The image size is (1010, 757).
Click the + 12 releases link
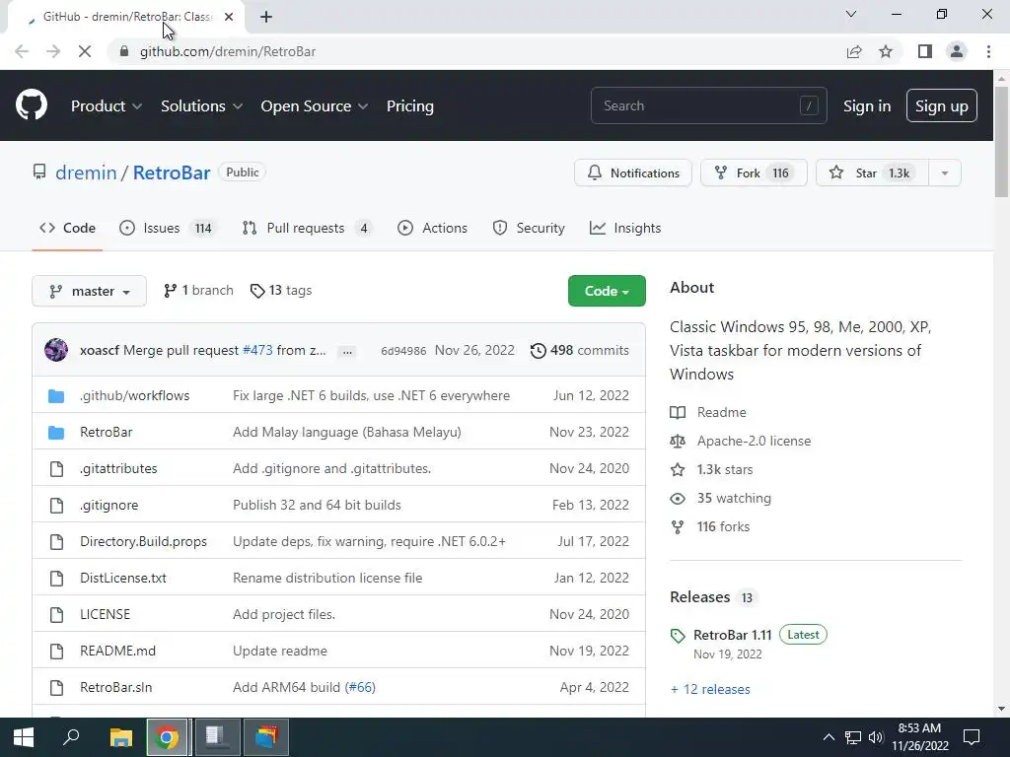click(710, 689)
